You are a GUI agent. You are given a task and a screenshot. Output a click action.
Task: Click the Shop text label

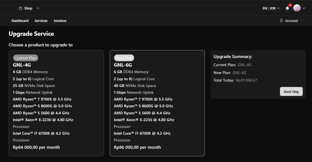coord(28,8)
